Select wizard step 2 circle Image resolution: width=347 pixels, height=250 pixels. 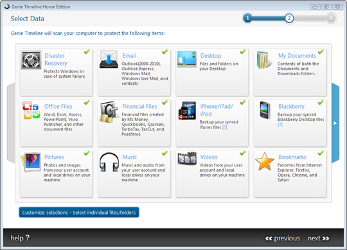[289, 18]
